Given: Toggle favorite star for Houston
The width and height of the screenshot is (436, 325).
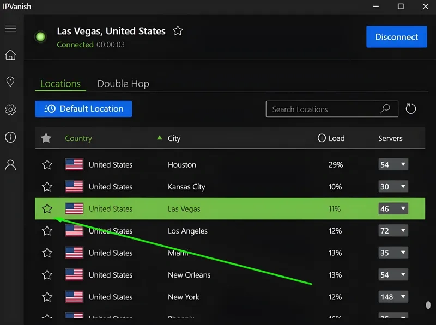Looking at the screenshot, I should (x=47, y=165).
